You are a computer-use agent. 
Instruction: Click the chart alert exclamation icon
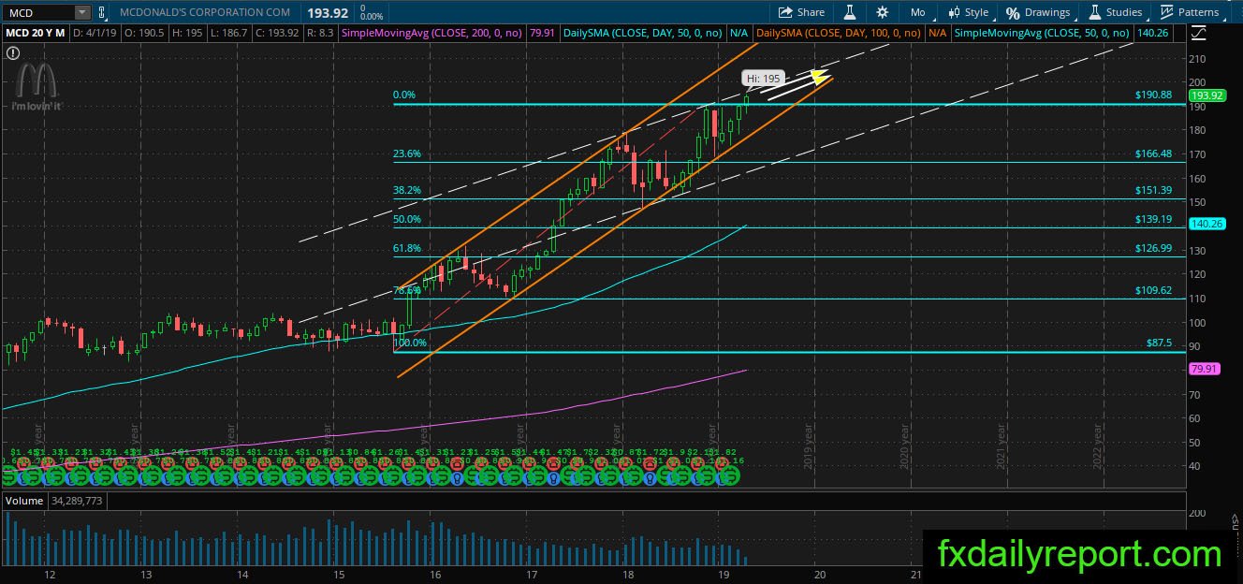pyautogui.click(x=12, y=53)
